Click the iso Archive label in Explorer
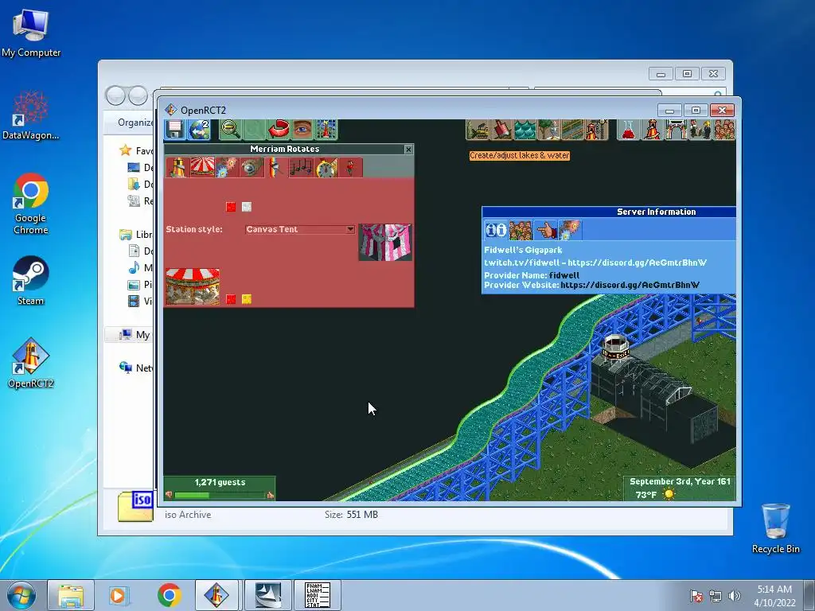815x611 pixels. (188, 515)
